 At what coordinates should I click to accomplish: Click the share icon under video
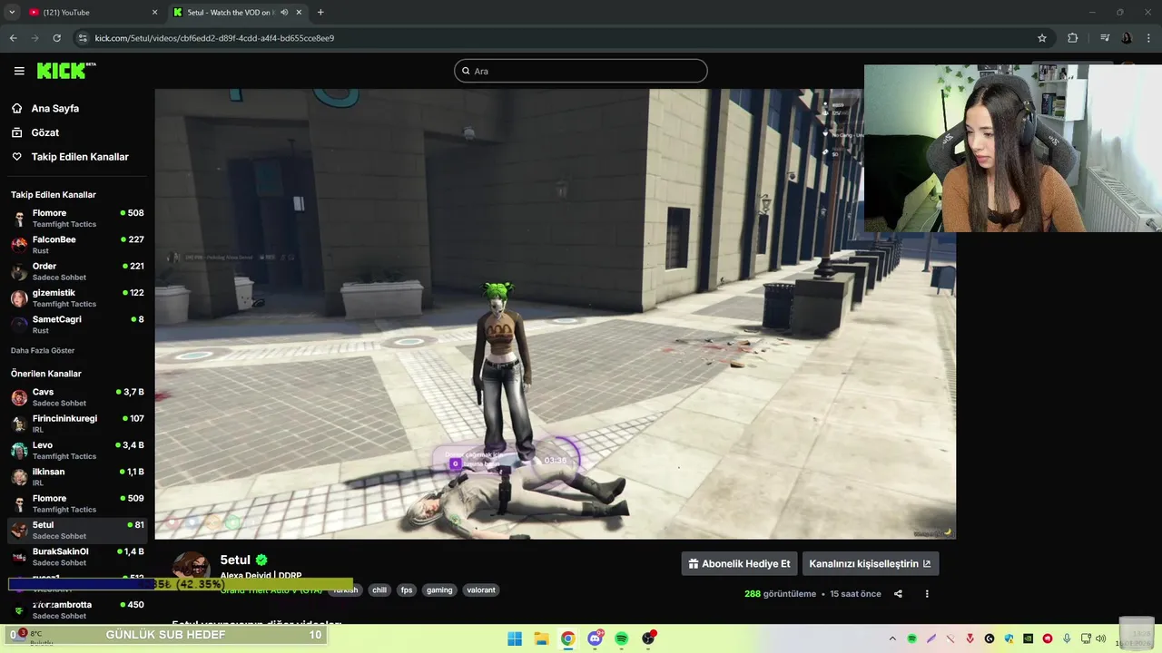[898, 594]
